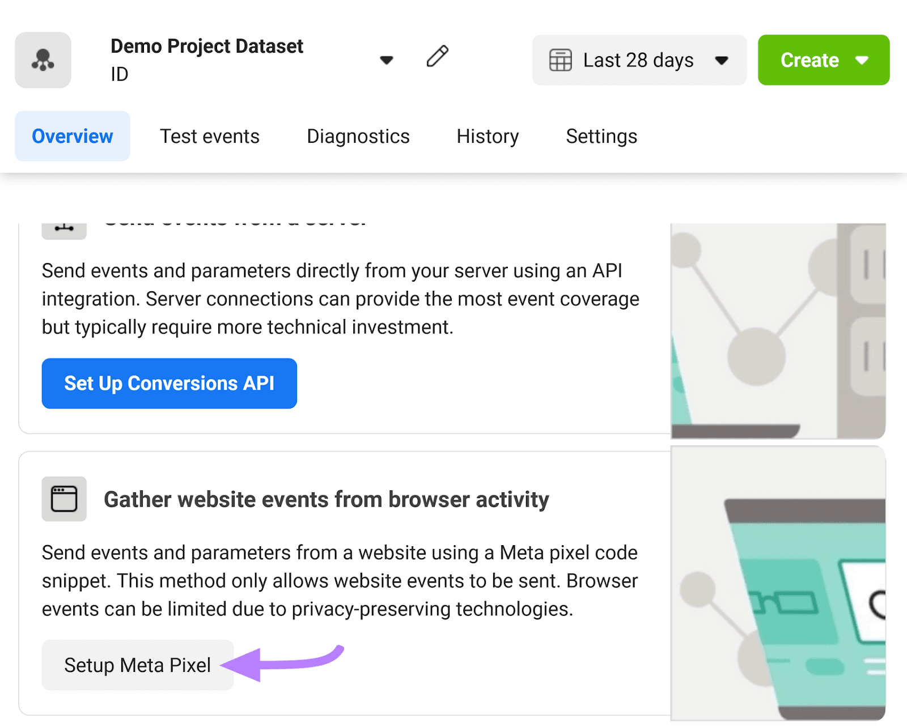Click the browser window icon beside gather events heading
The height and width of the screenshot is (727, 907).
coord(63,499)
